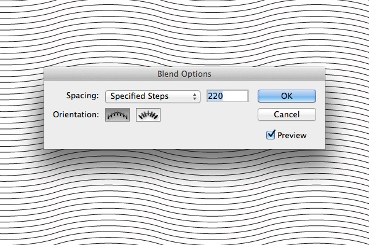369x245 pixels.
Task: Click OK to confirm blend options
Action: click(x=287, y=96)
